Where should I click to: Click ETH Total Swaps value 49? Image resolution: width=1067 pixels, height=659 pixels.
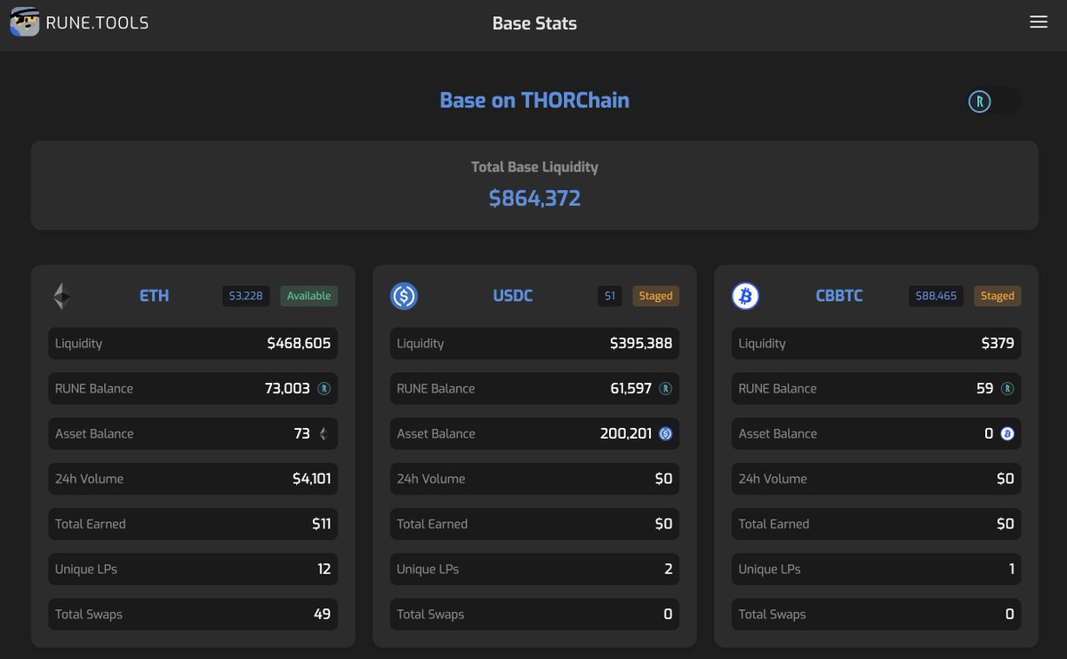322,614
